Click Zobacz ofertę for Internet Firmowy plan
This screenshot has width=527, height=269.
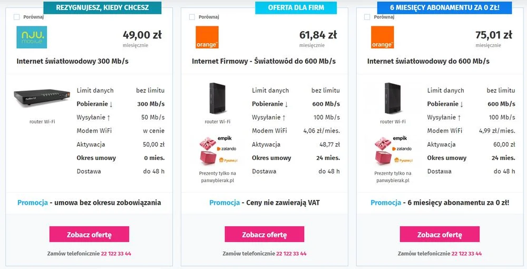[x=265, y=234]
